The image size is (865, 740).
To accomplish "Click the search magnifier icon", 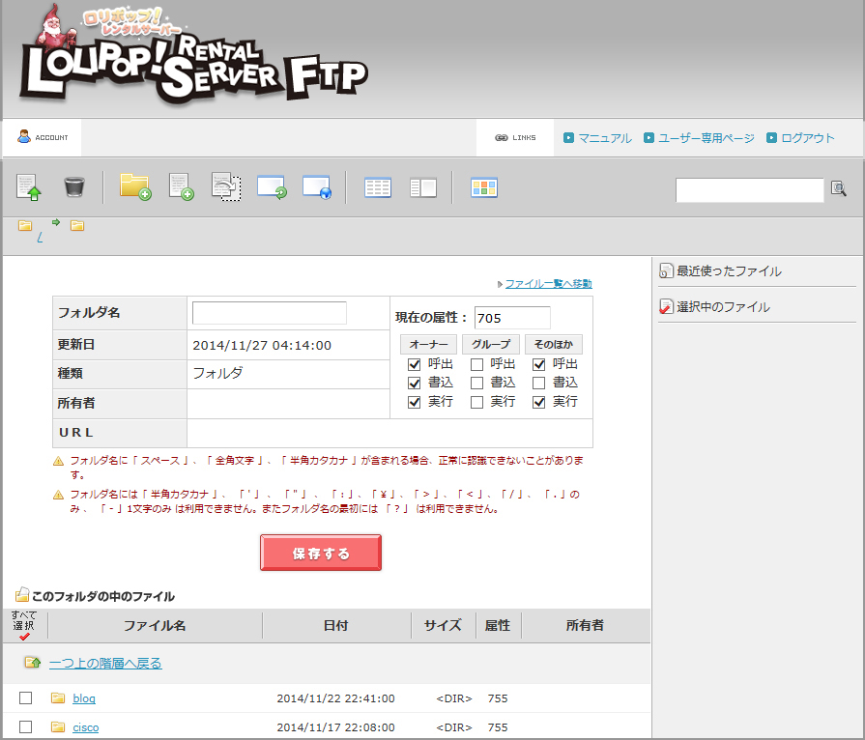I will (x=838, y=189).
